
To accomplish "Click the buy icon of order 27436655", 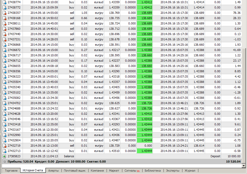I will coord(5,66).
